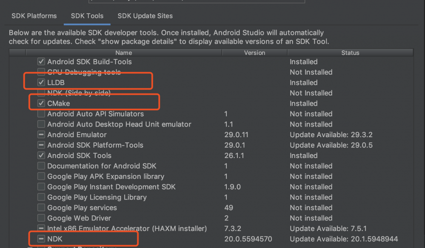Screen dimensions: 425x248
Task: Select the SDK Tools tab
Action: 87,16
